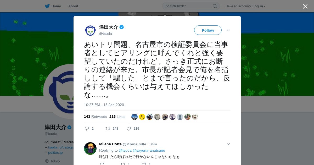Viewport: 314px width, 165px height.
Task: Click the yellow smiley liker avatar
Action: click(x=142, y=117)
